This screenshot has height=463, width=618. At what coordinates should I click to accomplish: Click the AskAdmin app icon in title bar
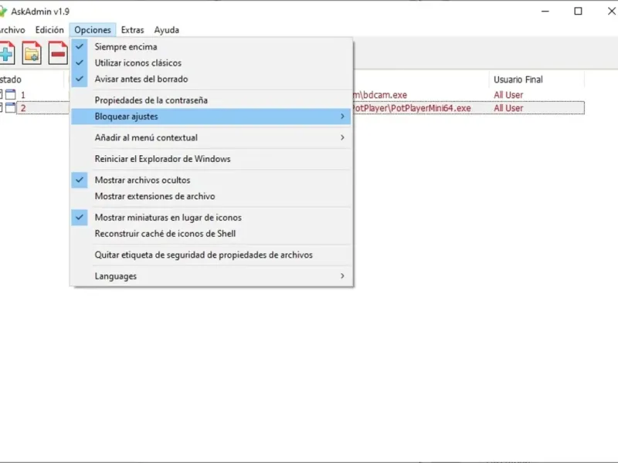(x=3, y=12)
